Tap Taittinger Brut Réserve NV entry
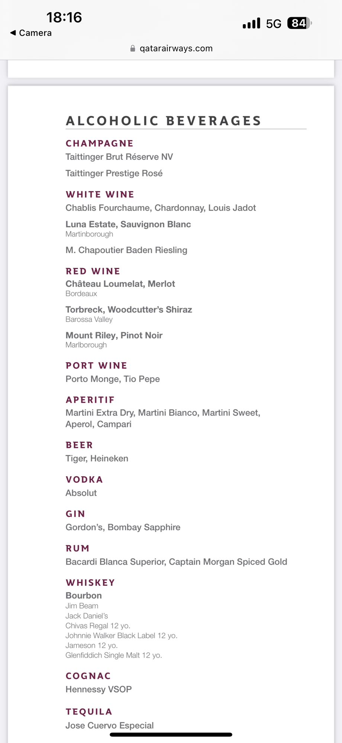Image resolution: width=342 pixels, height=743 pixels. (119, 157)
